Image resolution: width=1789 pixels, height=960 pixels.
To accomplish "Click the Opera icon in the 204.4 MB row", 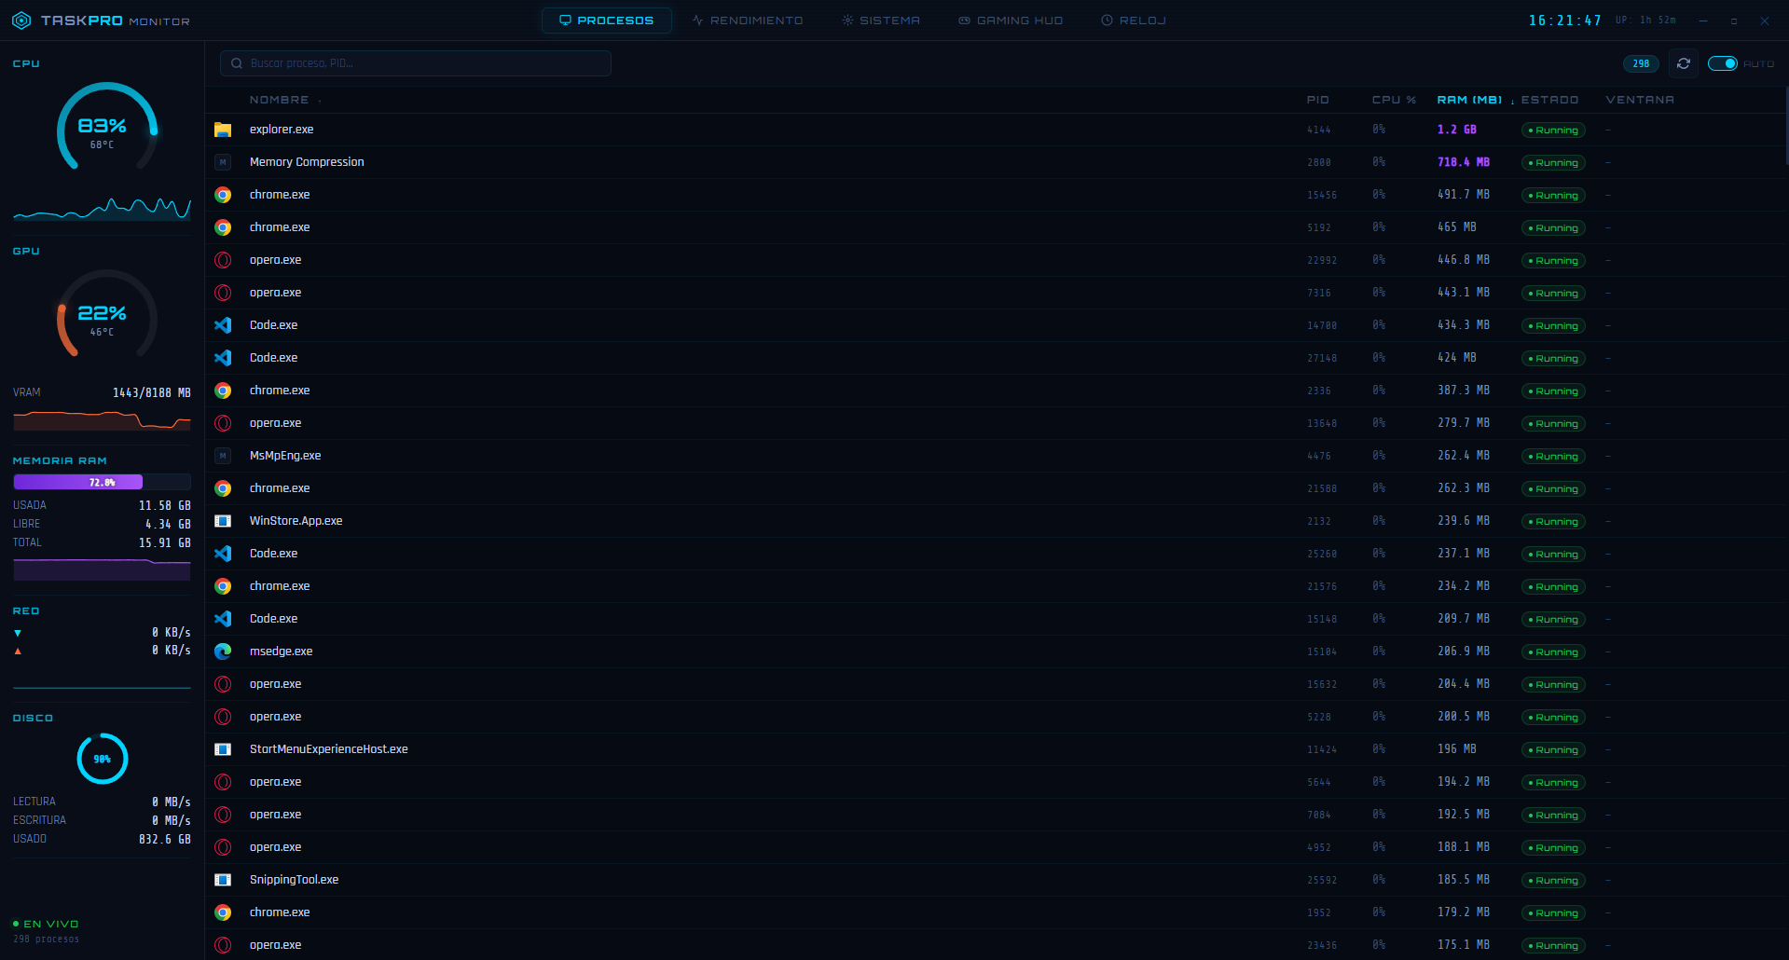I will click(x=223, y=684).
